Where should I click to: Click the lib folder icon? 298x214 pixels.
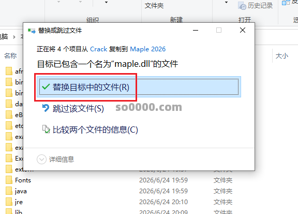coord(9,211)
